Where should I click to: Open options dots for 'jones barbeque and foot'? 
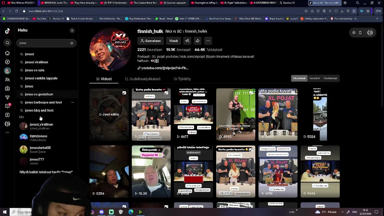click(72, 102)
